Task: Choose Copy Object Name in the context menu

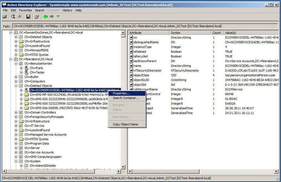Action: coord(127,124)
